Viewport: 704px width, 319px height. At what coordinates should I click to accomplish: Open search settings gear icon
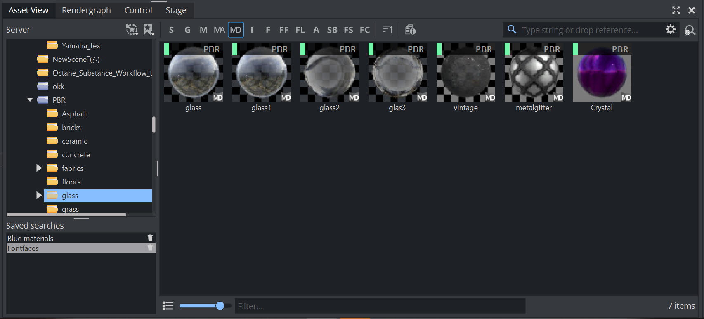tap(671, 30)
